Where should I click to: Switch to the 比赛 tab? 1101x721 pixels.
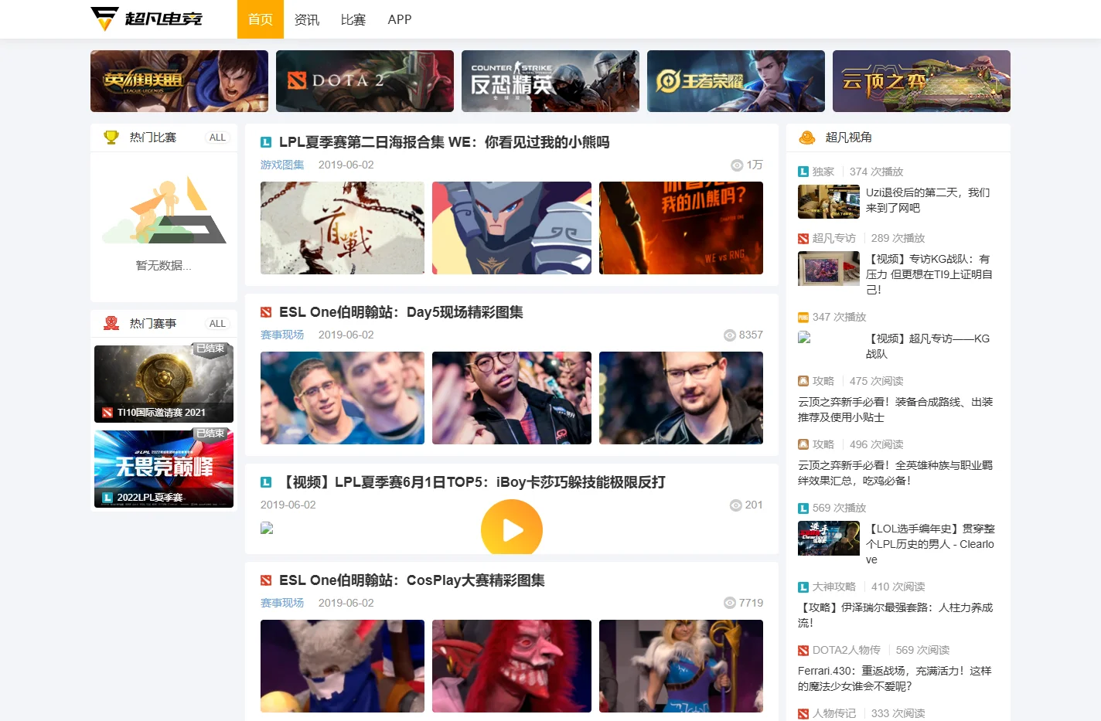click(353, 19)
